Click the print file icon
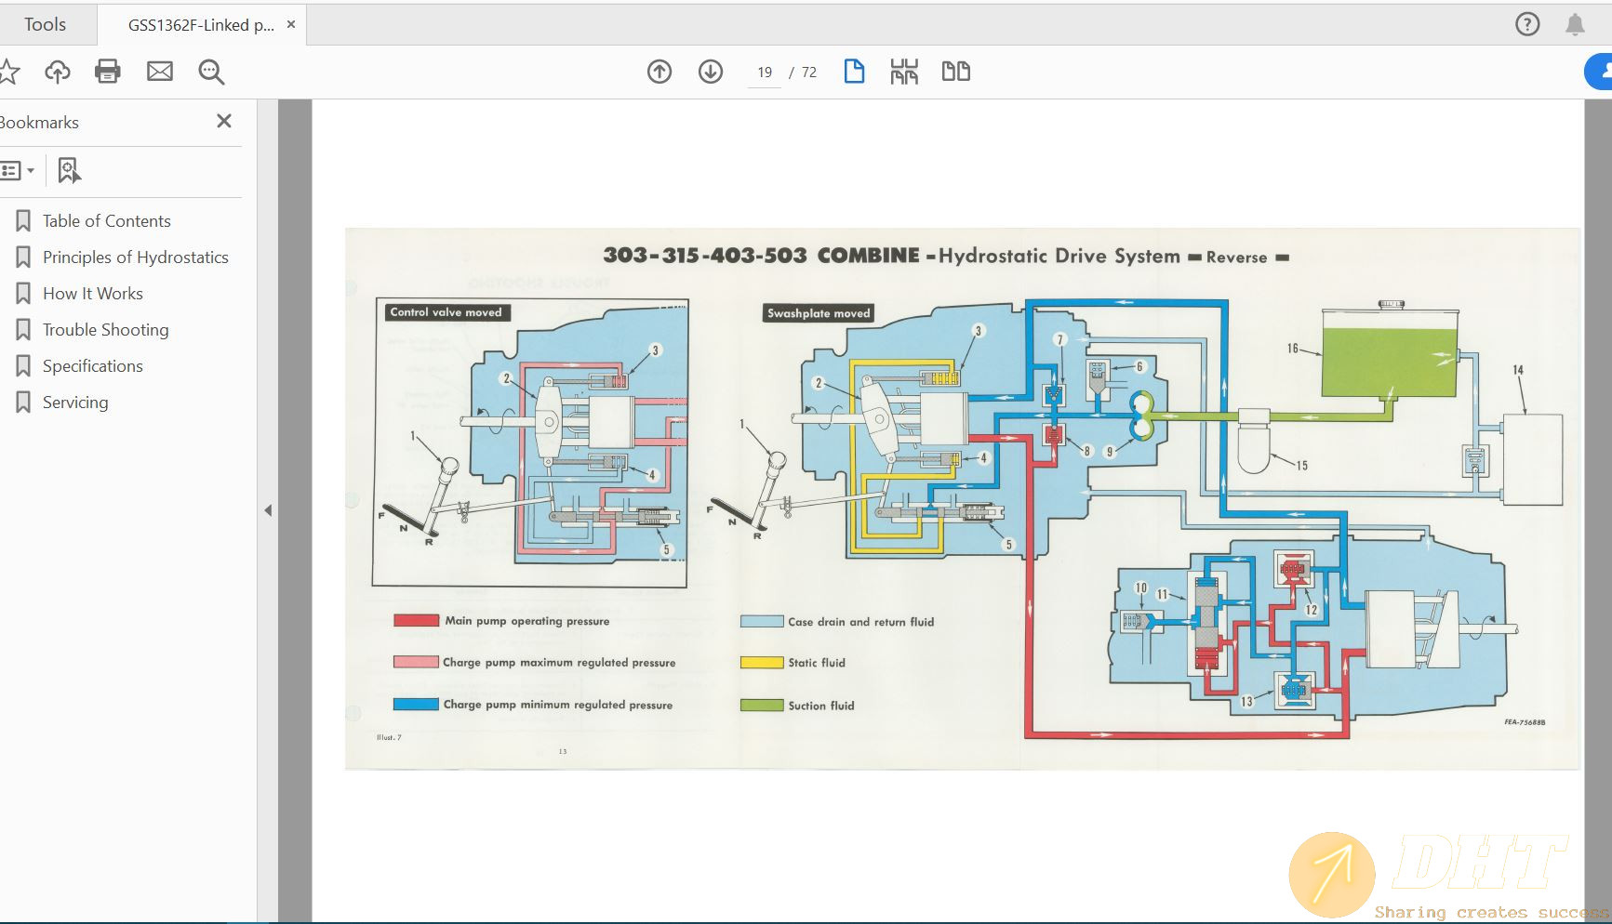 coord(108,72)
